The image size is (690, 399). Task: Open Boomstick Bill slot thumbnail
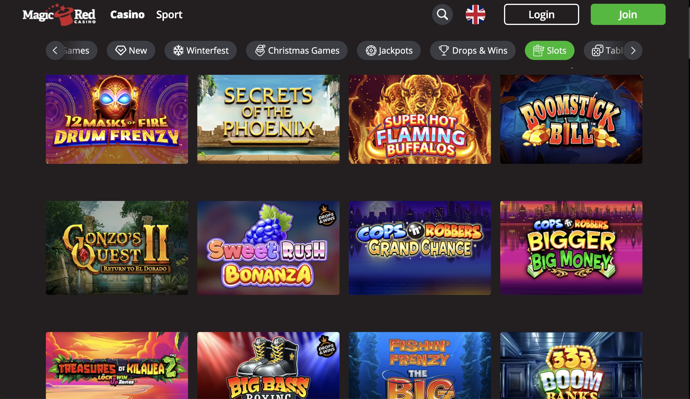[571, 119]
